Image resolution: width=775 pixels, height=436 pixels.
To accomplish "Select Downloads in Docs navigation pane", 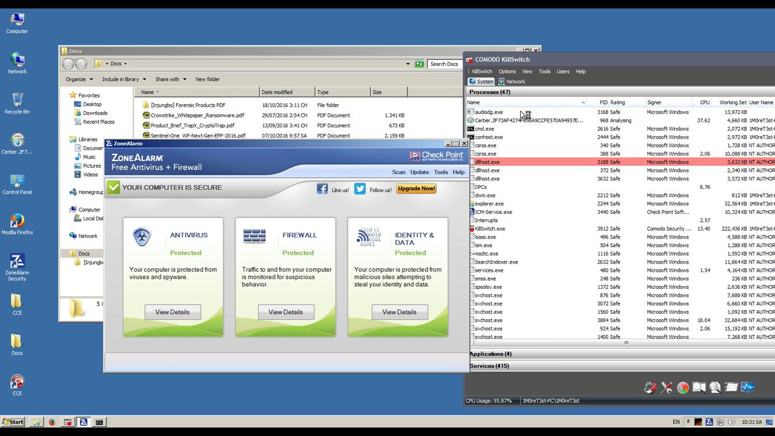I will pos(95,113).
